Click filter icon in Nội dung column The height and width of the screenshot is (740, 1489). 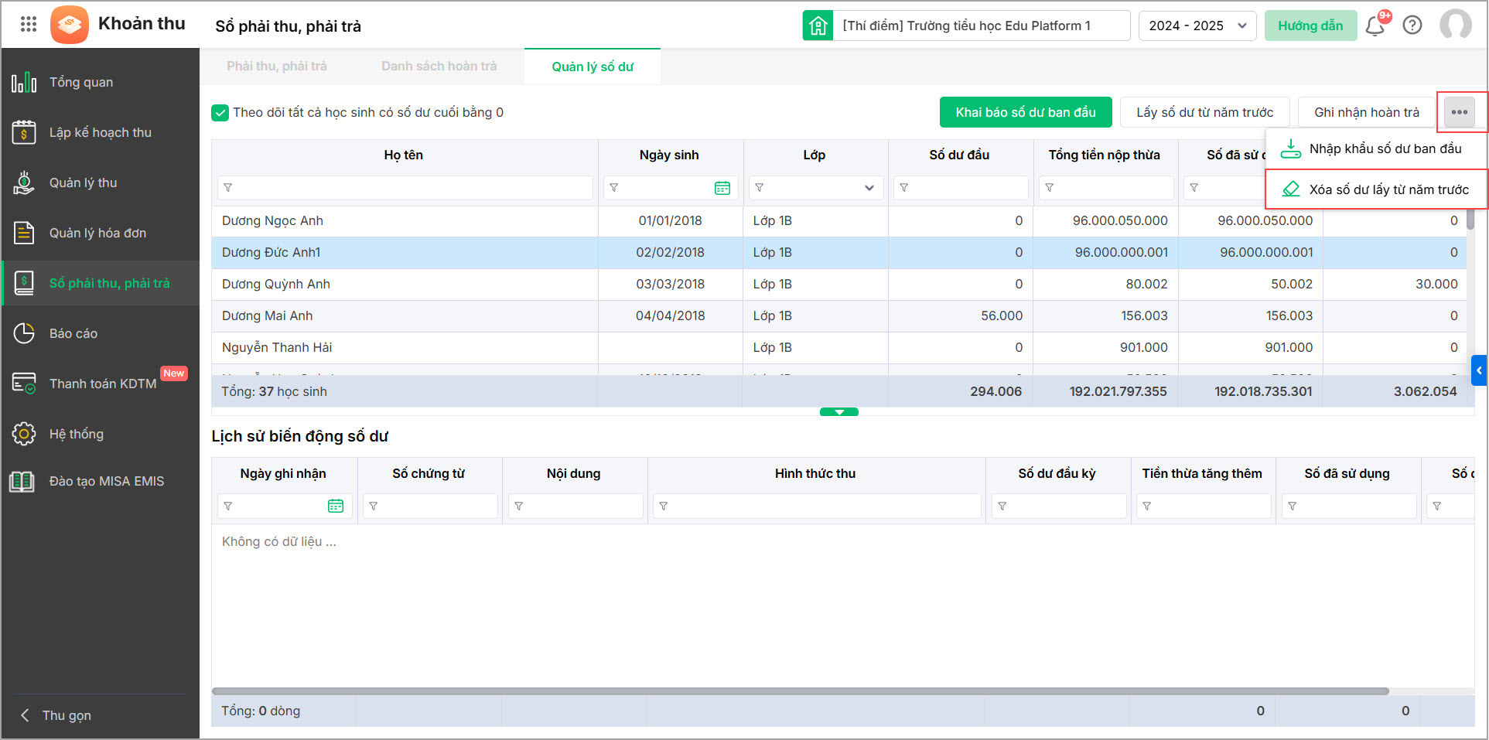click(x=519, y=506)
